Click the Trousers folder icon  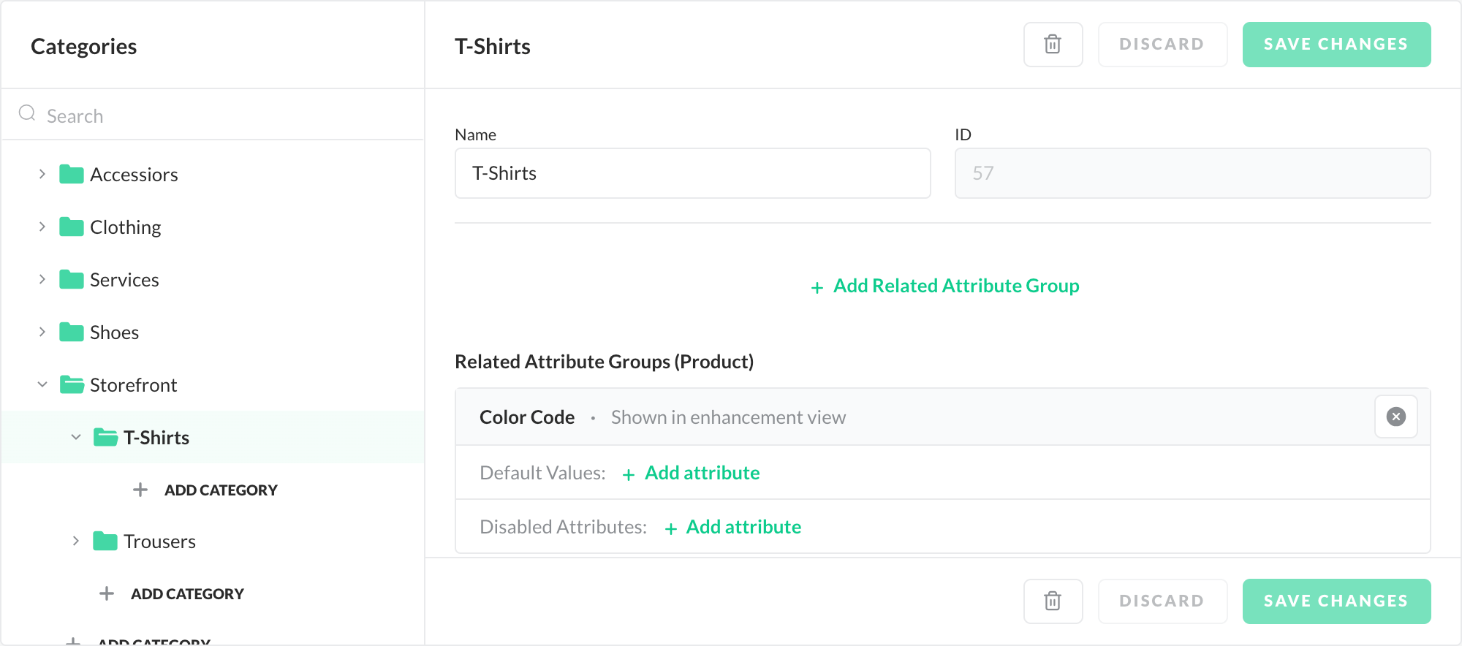point(105,541)
